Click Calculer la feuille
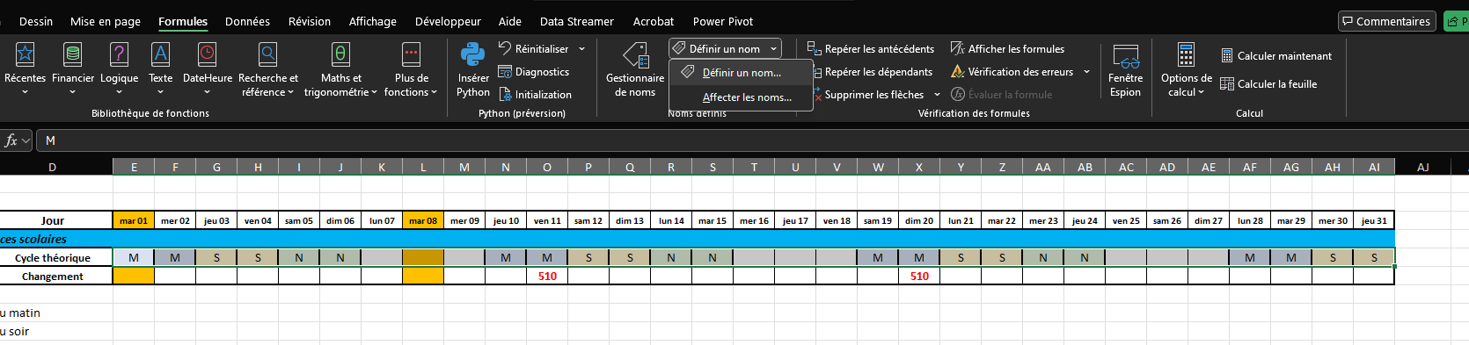 pos(1268,84)
